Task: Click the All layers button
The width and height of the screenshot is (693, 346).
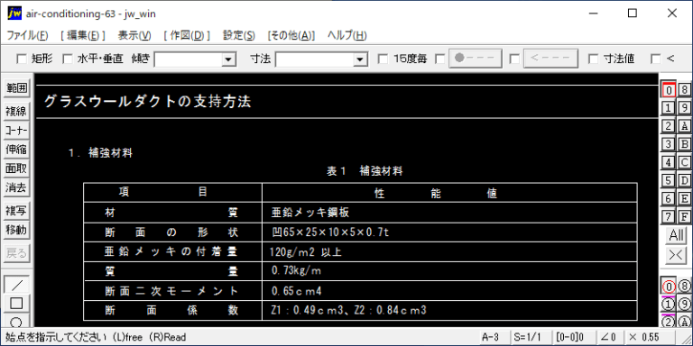Action: 676,235
